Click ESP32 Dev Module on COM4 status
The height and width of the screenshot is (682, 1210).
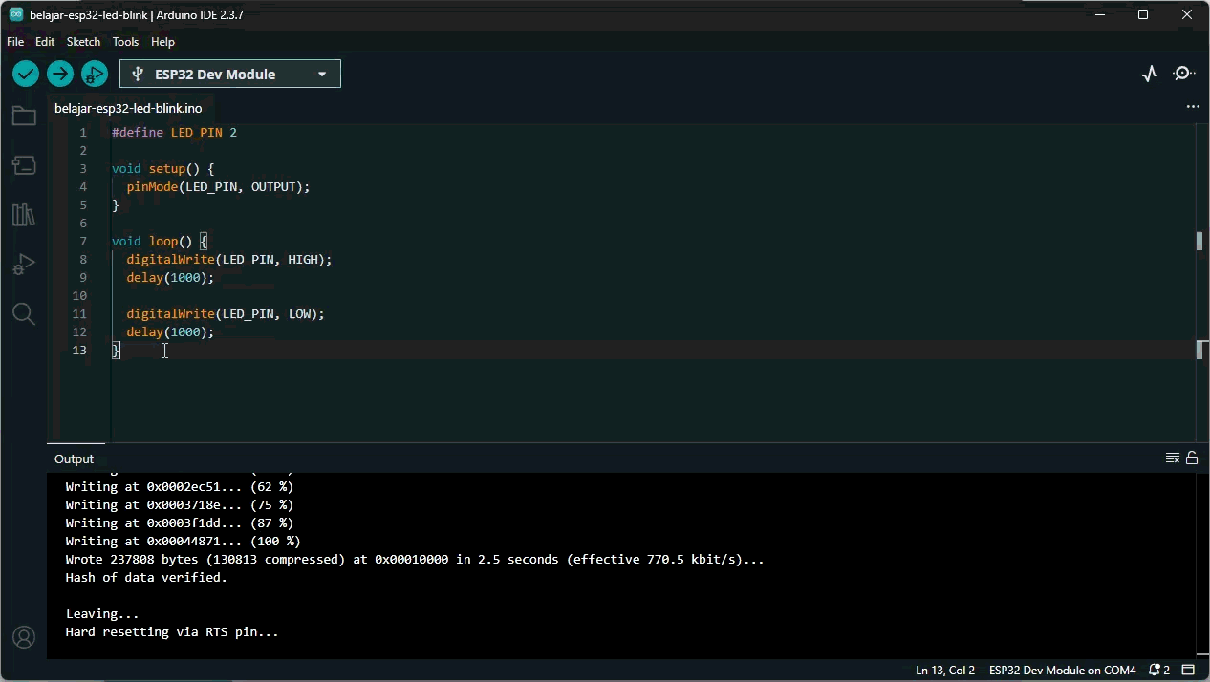click(1062, 671)
